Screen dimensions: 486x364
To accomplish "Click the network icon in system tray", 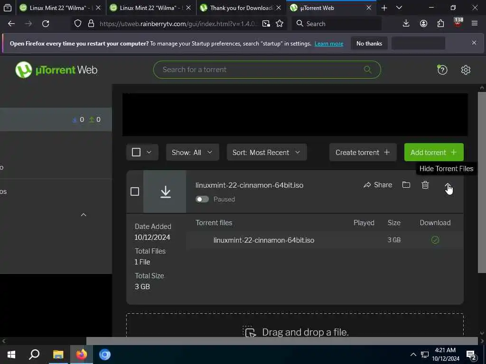I will [424, 355].
